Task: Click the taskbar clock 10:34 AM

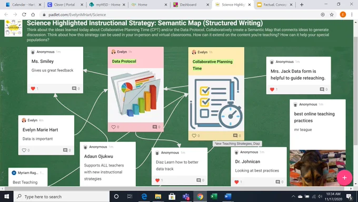Action: point(333,197)
